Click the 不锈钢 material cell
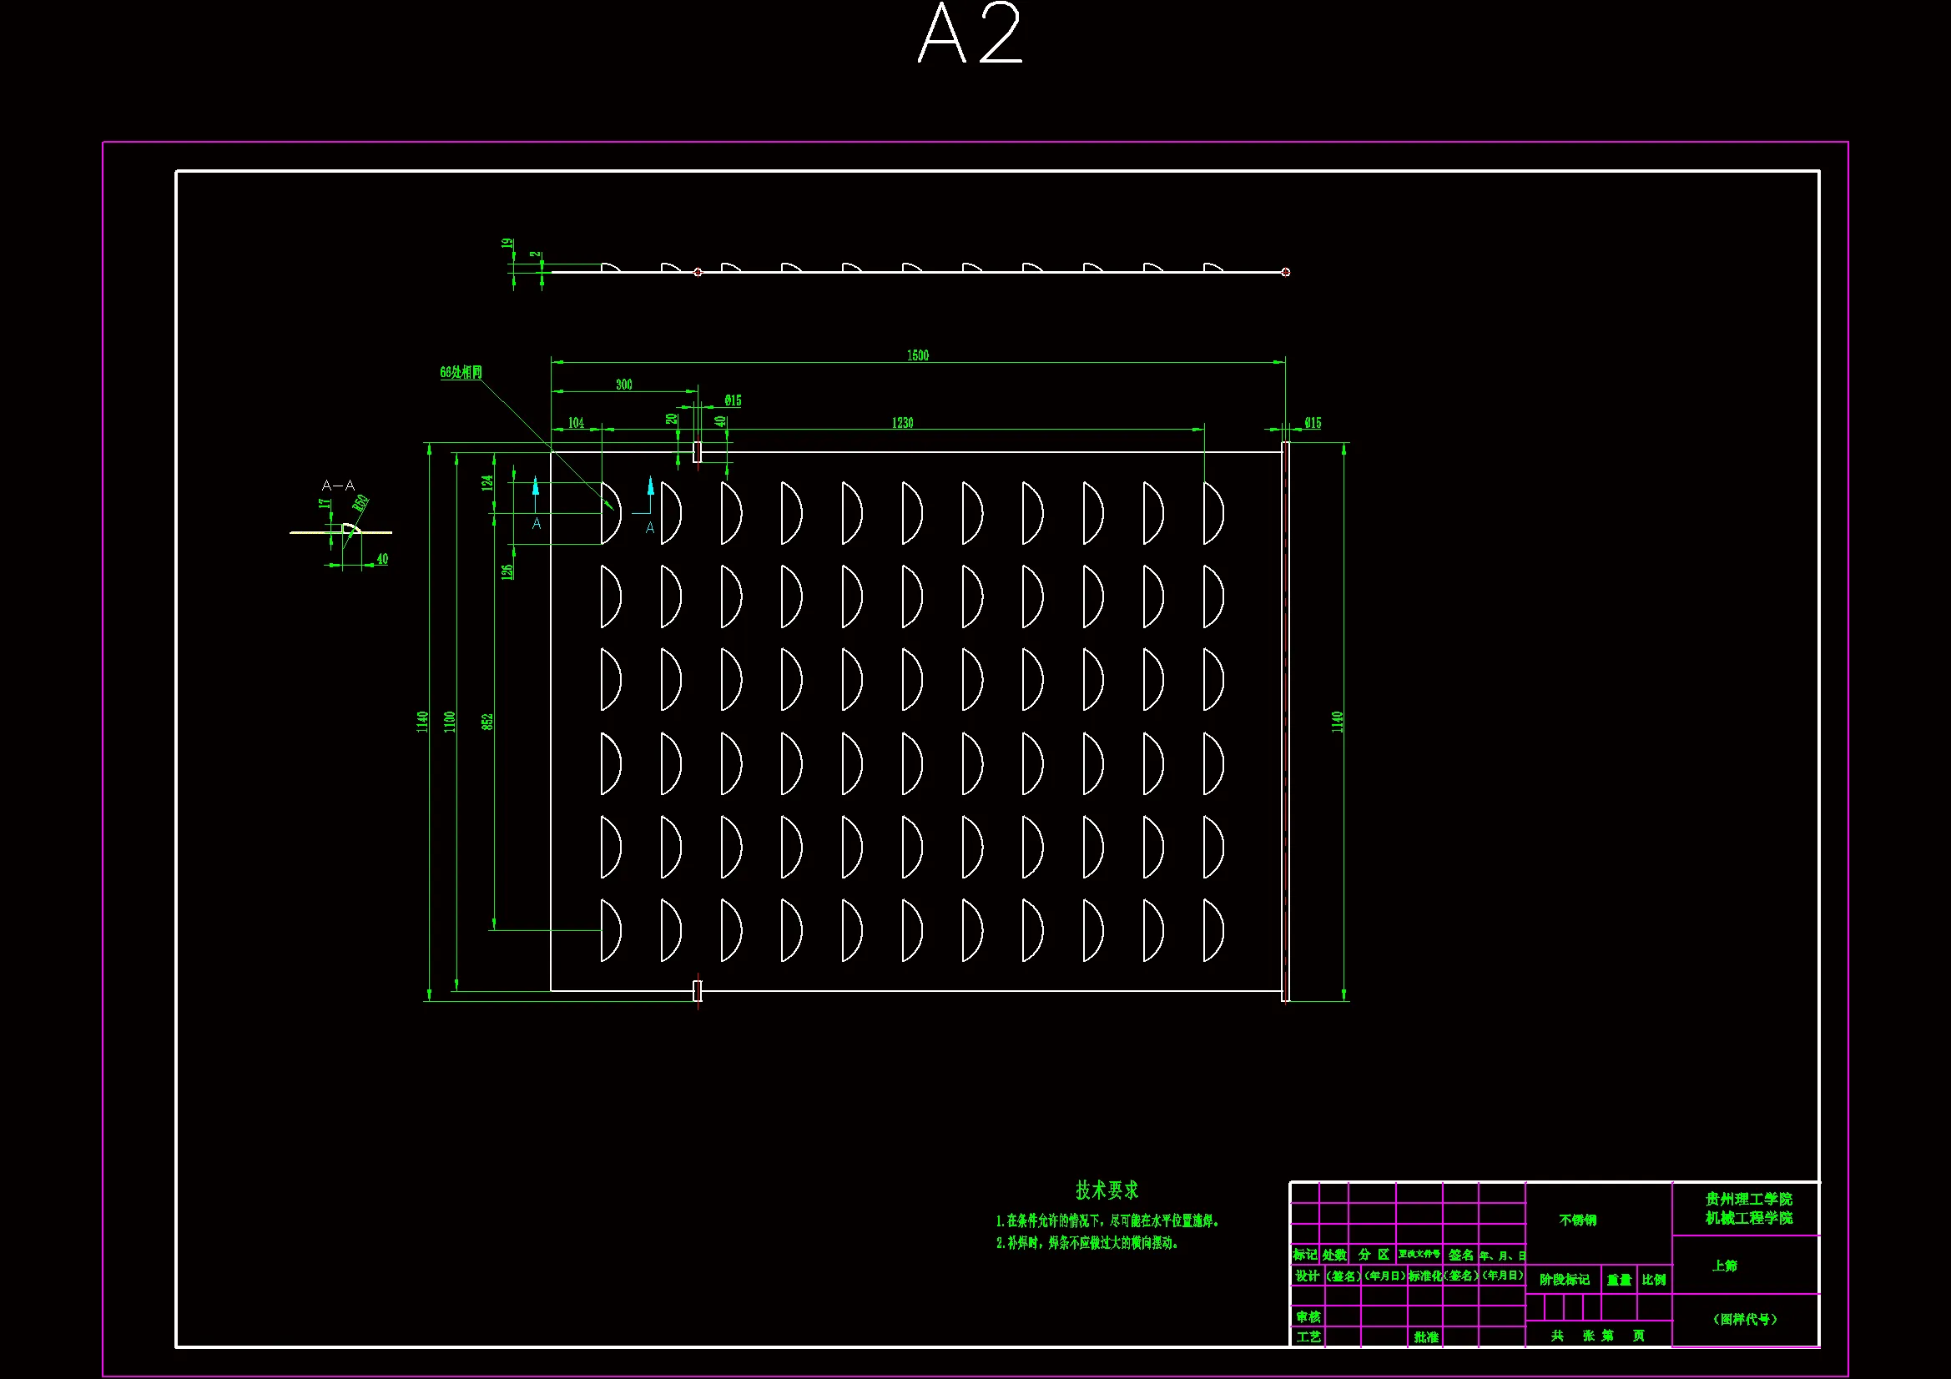 [1578, 1220]
